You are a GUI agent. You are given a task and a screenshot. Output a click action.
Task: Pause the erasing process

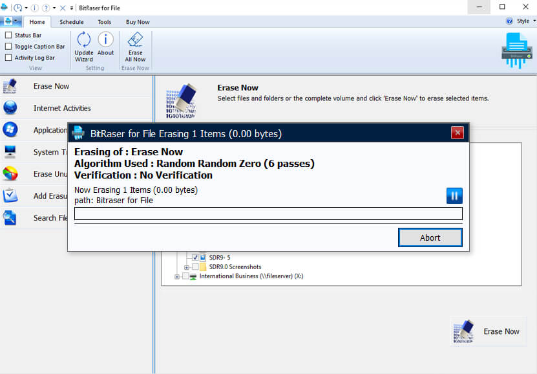(x=454, y=195)
